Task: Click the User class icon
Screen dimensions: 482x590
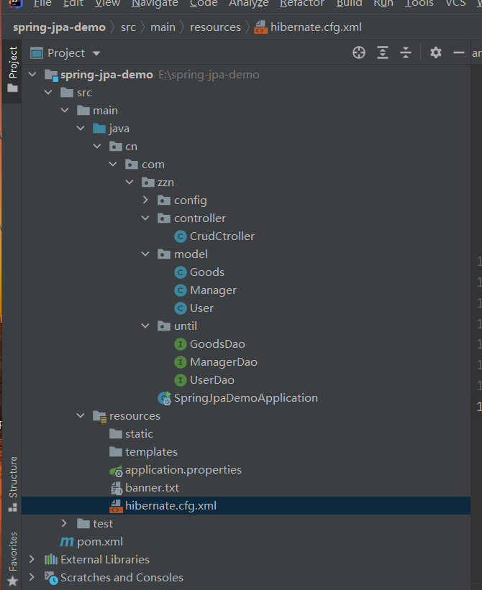Action: pos(181,308)
